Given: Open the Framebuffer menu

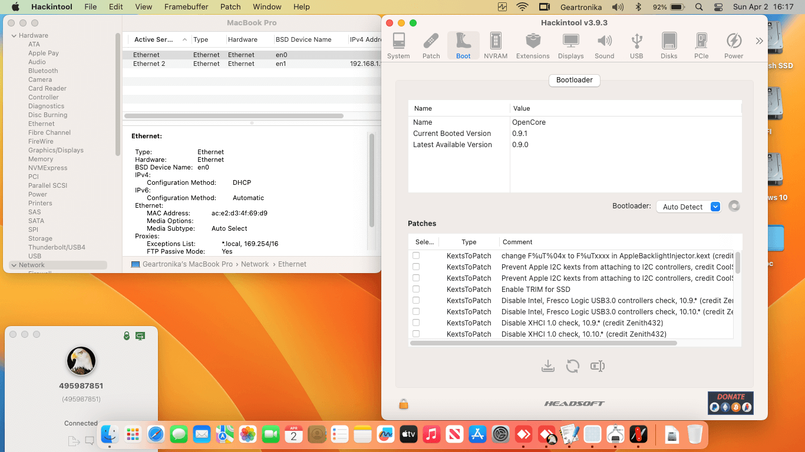Looking at the screenshot, I should coord(187,7).
